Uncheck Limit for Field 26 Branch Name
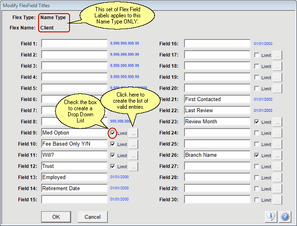 click(x=257, y=155)
